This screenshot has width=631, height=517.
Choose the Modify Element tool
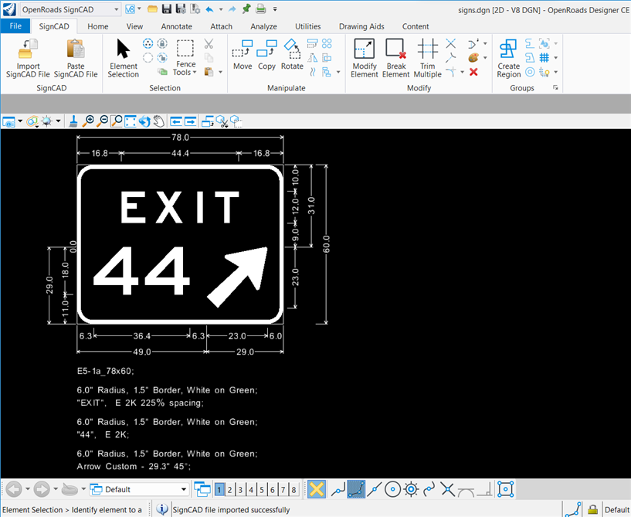coord(365,59)
